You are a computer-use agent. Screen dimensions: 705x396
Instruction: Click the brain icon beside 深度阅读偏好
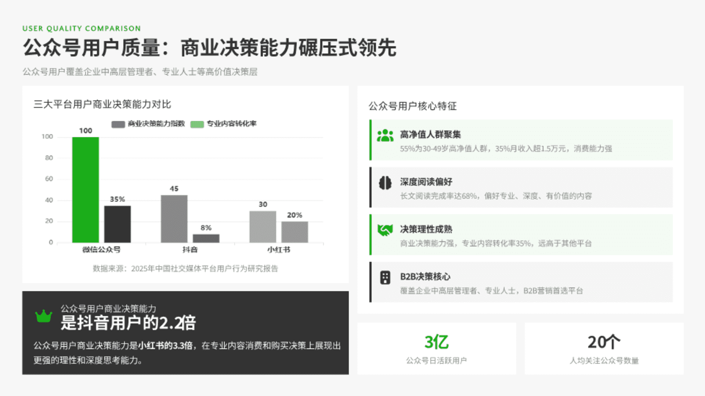[385, 183]
